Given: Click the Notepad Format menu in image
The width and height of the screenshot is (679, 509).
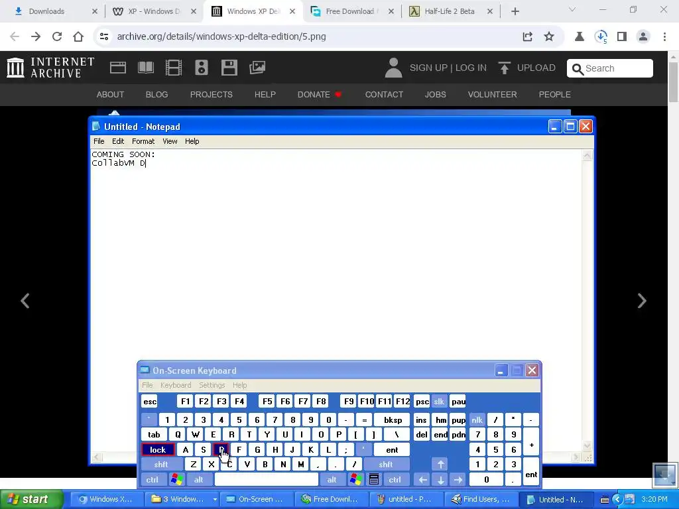Looking at the screenshot, I should pyautogui.click(x=143, y=141).
